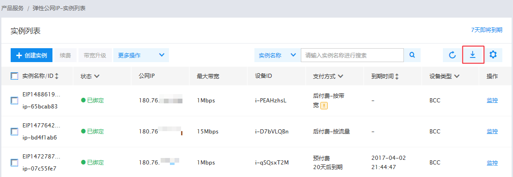The height and width of the screenshot is (177, 513).
Task: Tick the select-all header checkbox
Action: pos(14,76)
